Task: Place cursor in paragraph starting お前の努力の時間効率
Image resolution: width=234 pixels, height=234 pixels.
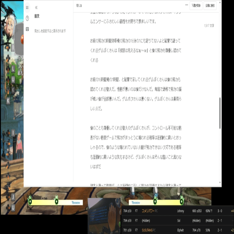Action: (136, 50)
